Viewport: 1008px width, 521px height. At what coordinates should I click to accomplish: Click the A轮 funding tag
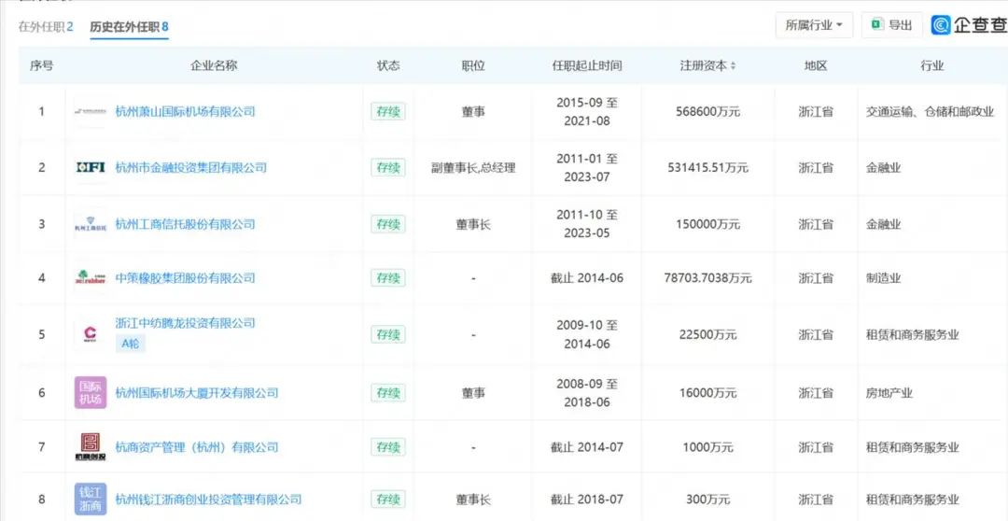pyautogui.click(x=131, y=344)
